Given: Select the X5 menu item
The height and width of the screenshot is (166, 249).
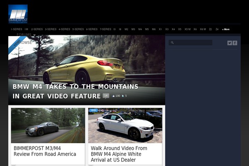Looking at the screenshot, I should [180, 29].
